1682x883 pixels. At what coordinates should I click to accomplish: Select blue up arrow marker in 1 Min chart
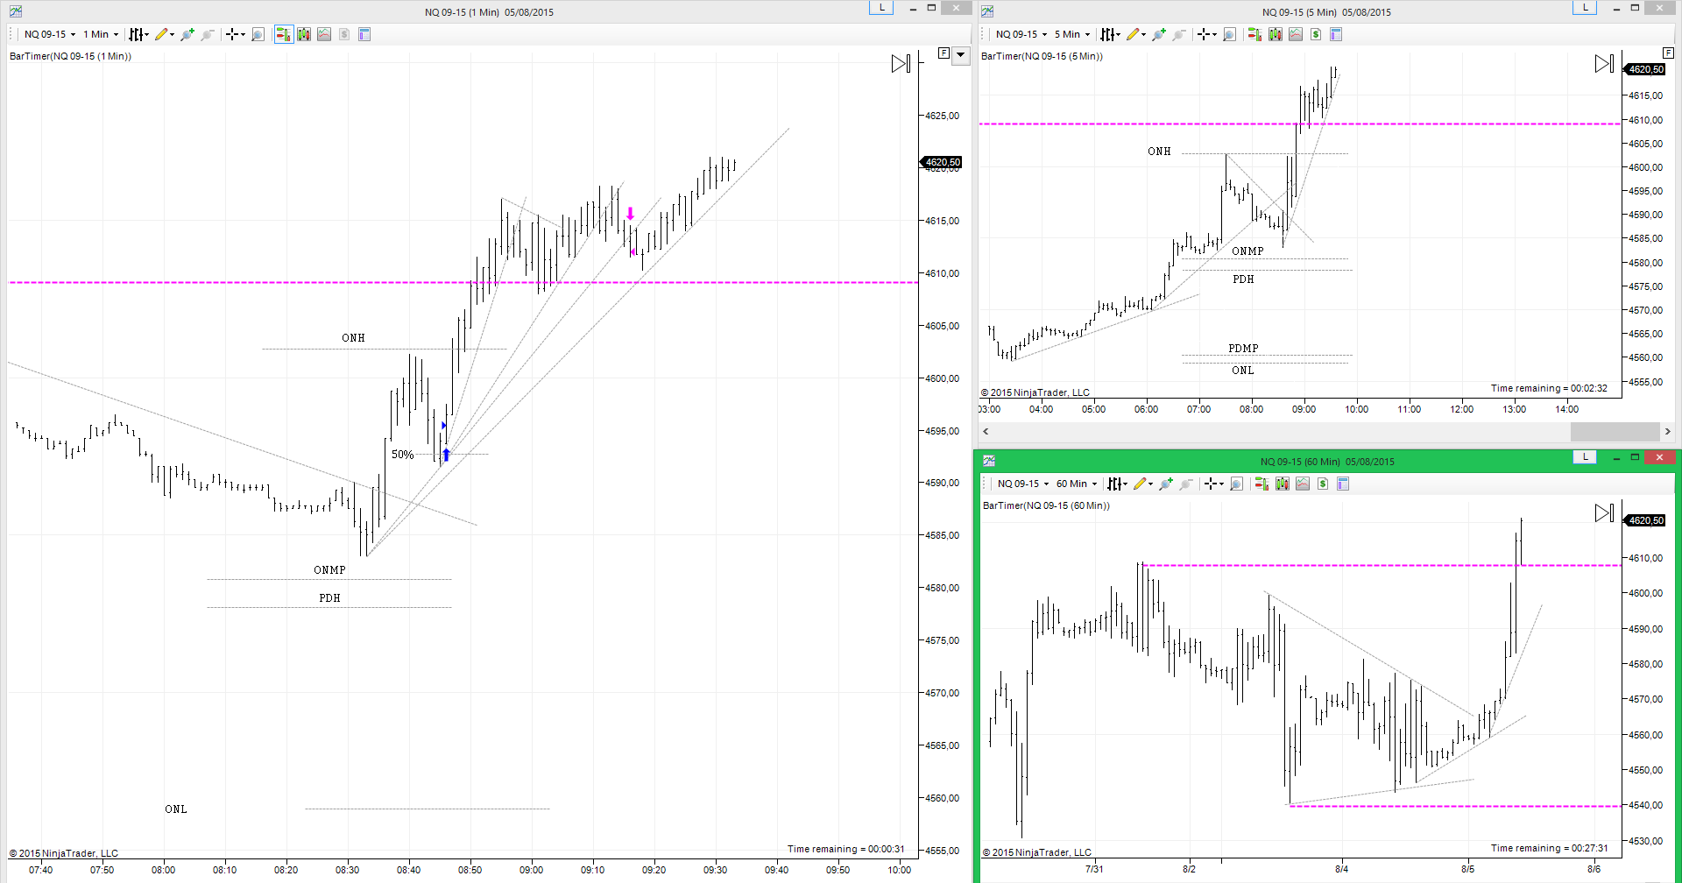tap(446, 455)
